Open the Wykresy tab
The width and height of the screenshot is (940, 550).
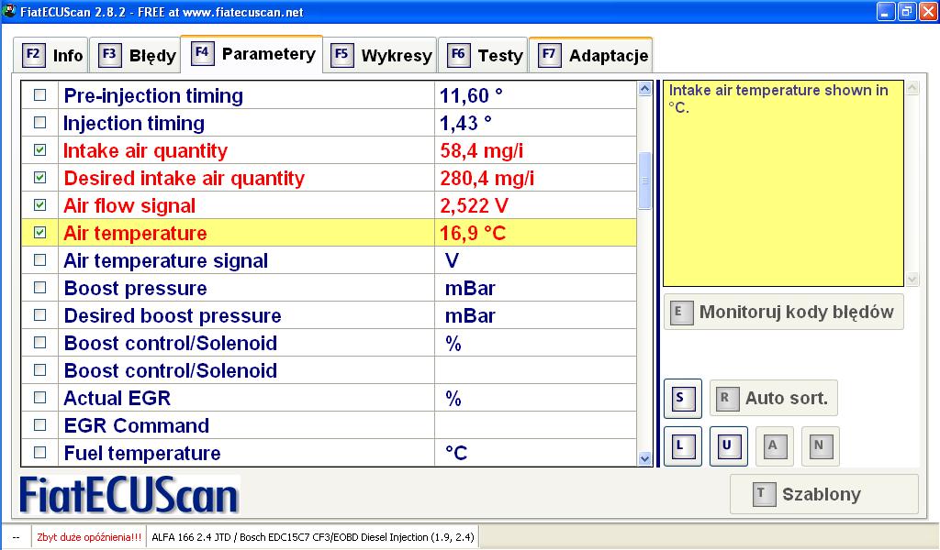point(380,55)
